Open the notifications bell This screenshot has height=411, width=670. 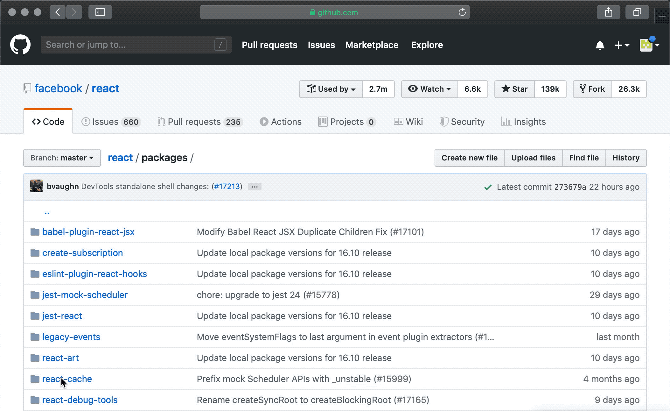coord(600,45)
